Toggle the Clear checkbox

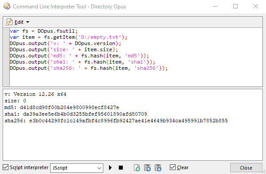tap(172, 167)
